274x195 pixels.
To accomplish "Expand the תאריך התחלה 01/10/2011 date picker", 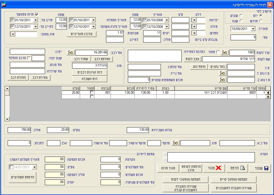I will [x=93, y=20].
